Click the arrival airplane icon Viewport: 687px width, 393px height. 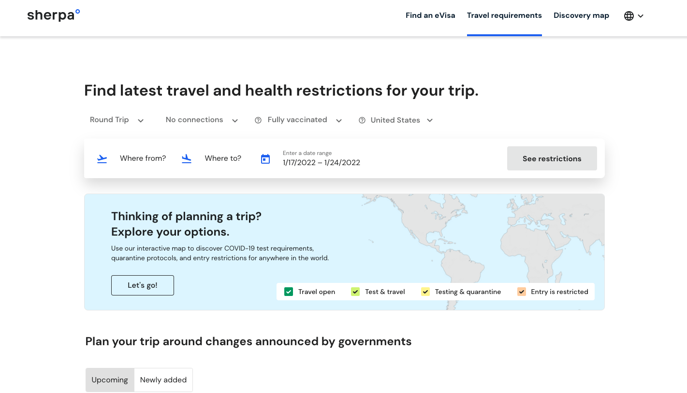187,158
